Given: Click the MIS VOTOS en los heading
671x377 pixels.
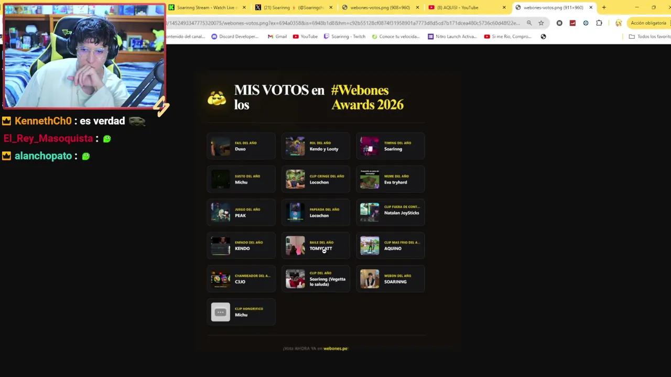Looking at the screenshot, I should point(279,97).
